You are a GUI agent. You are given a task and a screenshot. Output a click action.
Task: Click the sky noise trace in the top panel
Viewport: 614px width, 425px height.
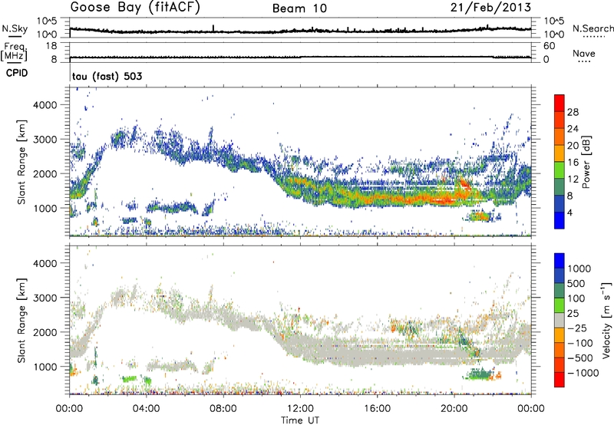[x=300, y=31]
